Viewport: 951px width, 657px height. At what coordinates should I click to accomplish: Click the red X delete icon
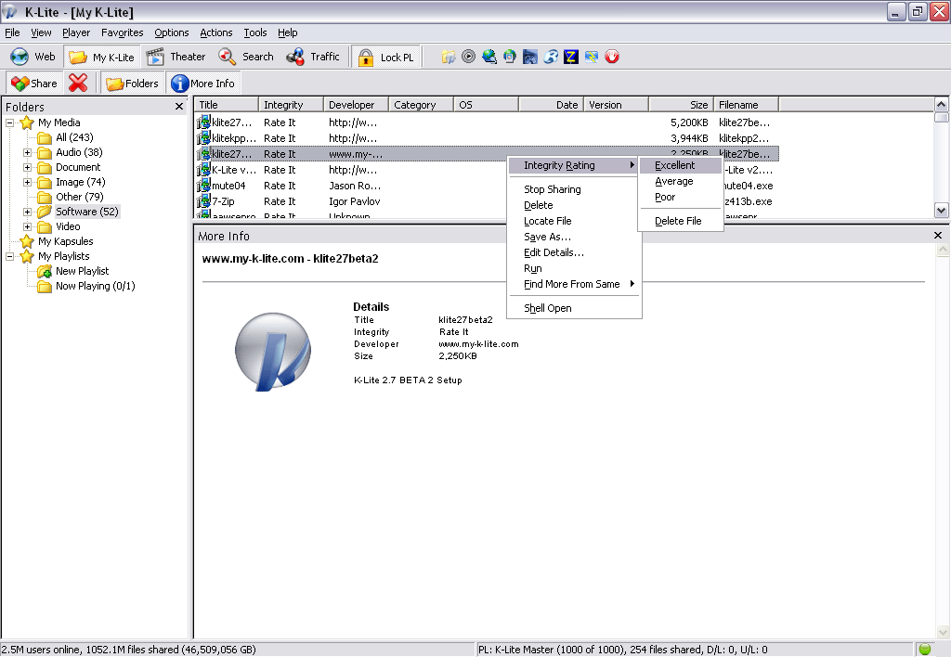[x=78, y=83]
